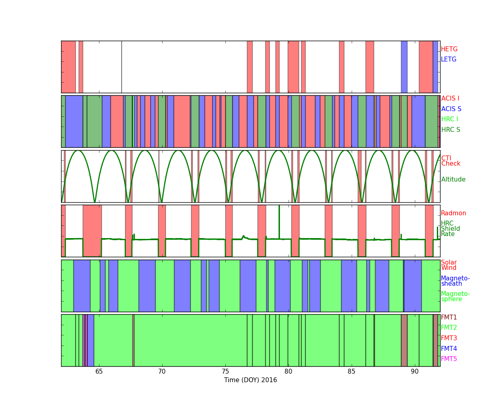
Task: Click the Magnetosheath legend label
Action: point(455,281)
